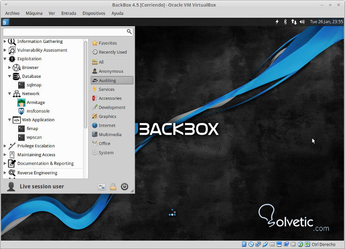Expand Documentation & Reporting category

[5, 163]
